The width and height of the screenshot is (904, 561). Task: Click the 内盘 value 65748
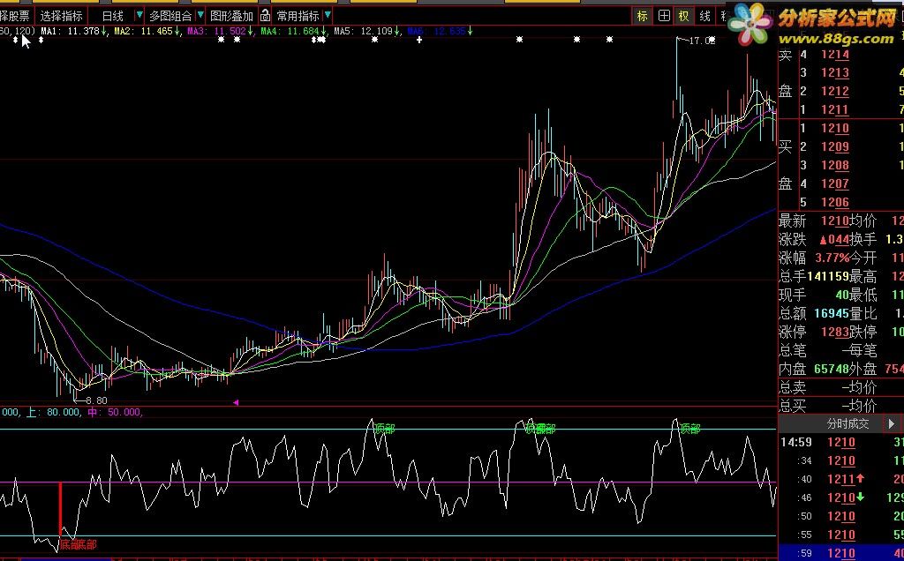[x=832, y=369]
